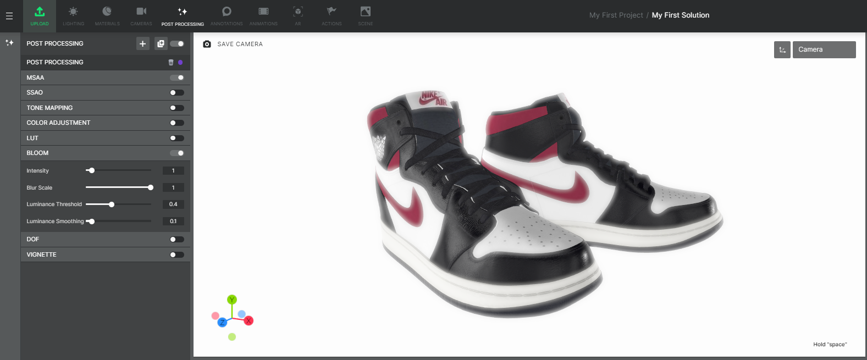Open the Scene tab
The image size is (867, 360).
tap(366, 16)
